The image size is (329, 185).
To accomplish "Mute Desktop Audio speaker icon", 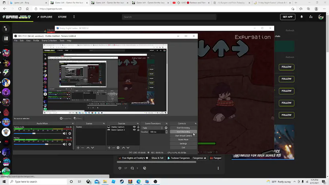I will pos(65,133).
